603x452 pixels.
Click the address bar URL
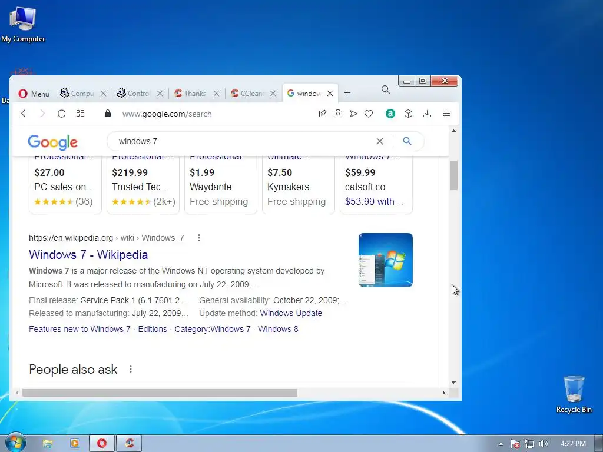(x=167, y=114)
